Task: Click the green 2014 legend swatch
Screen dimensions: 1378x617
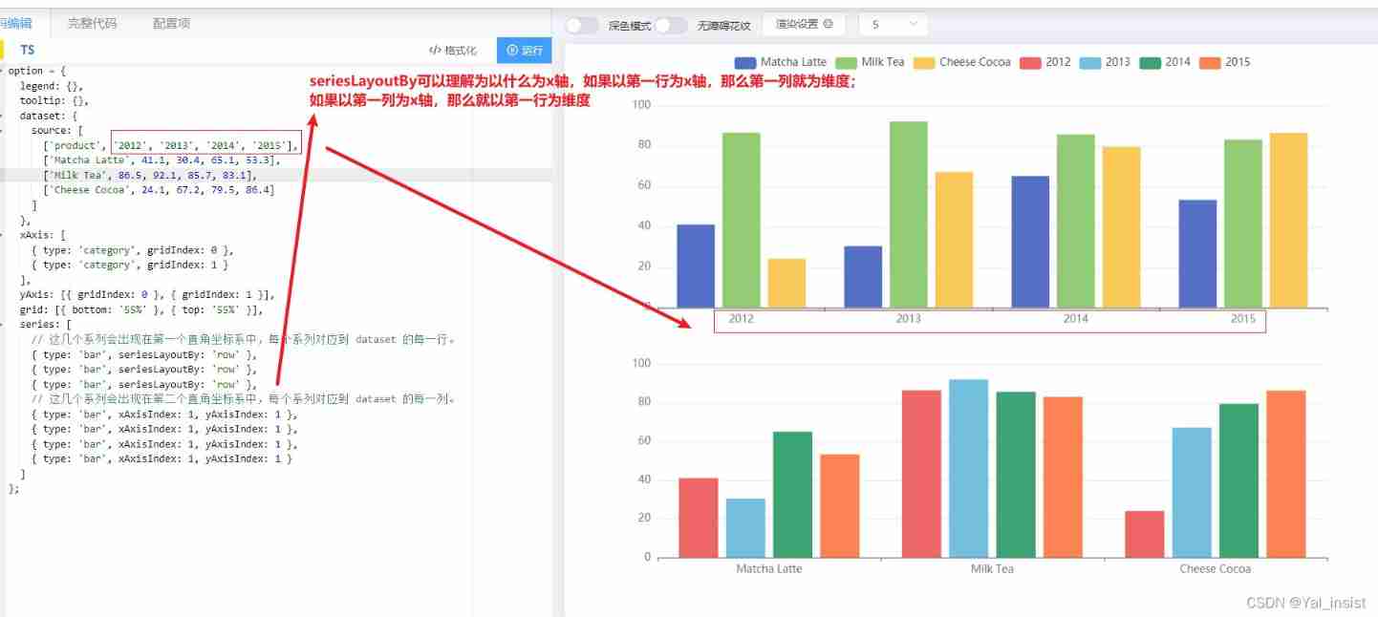Action: (x=1151, y=62)
